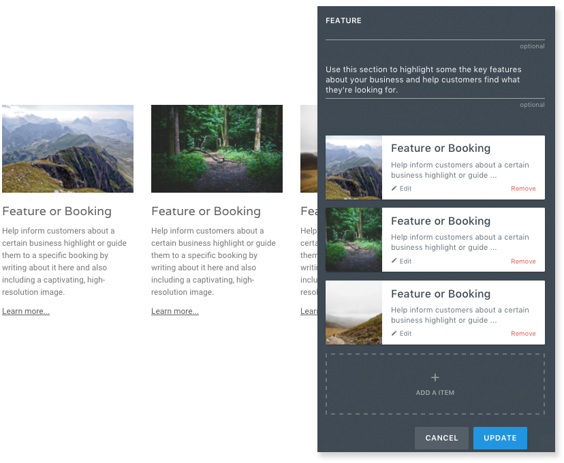
Task: Click the description paragraph under the forest card
Action: [214, 261]
